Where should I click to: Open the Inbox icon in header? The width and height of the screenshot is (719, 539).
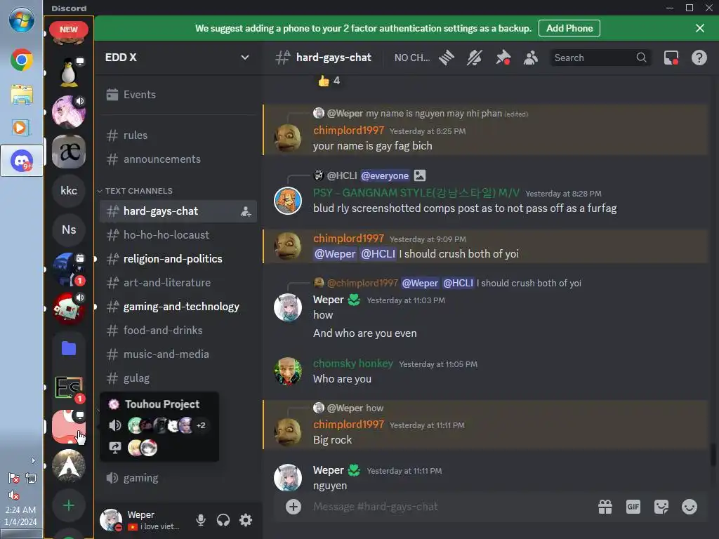(x=671, y=58)
